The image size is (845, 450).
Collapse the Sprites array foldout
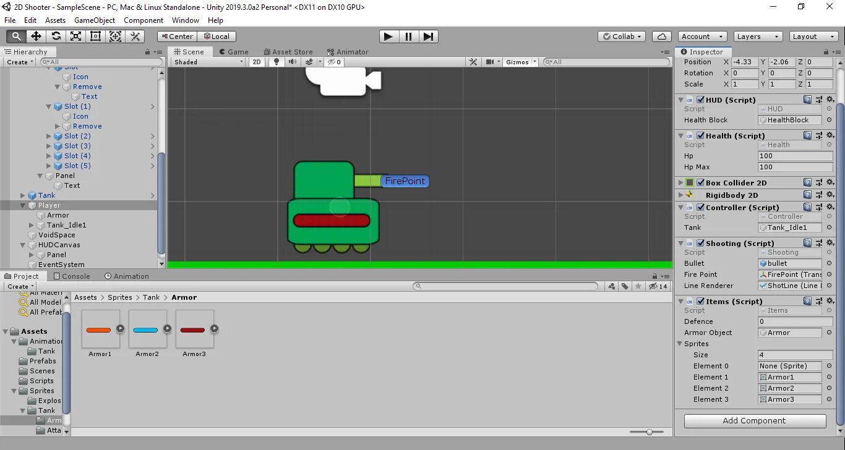tap(680, 344)
